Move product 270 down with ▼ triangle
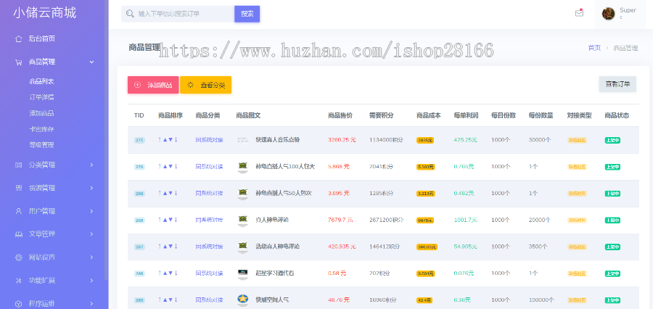The height and width of the screenshot is (309, 653). [171, 167]
